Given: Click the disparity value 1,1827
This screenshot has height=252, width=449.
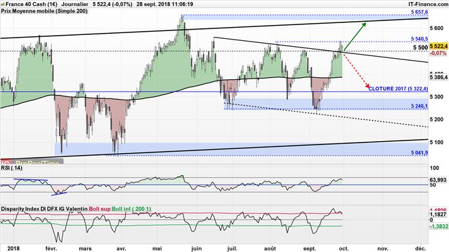Looking at the screenshot, I should (x=438, y=214).
